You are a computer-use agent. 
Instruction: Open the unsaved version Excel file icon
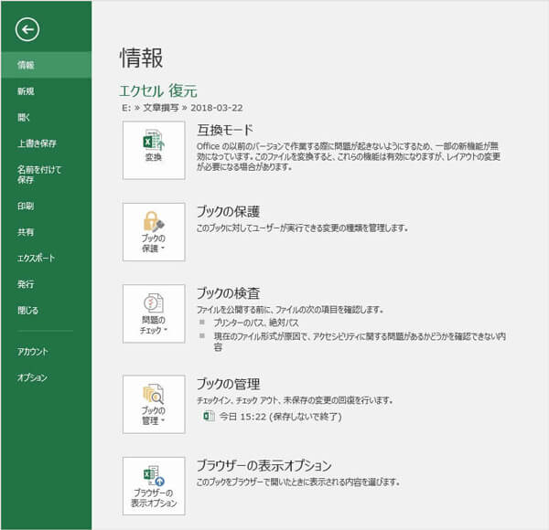click(209, 416)
